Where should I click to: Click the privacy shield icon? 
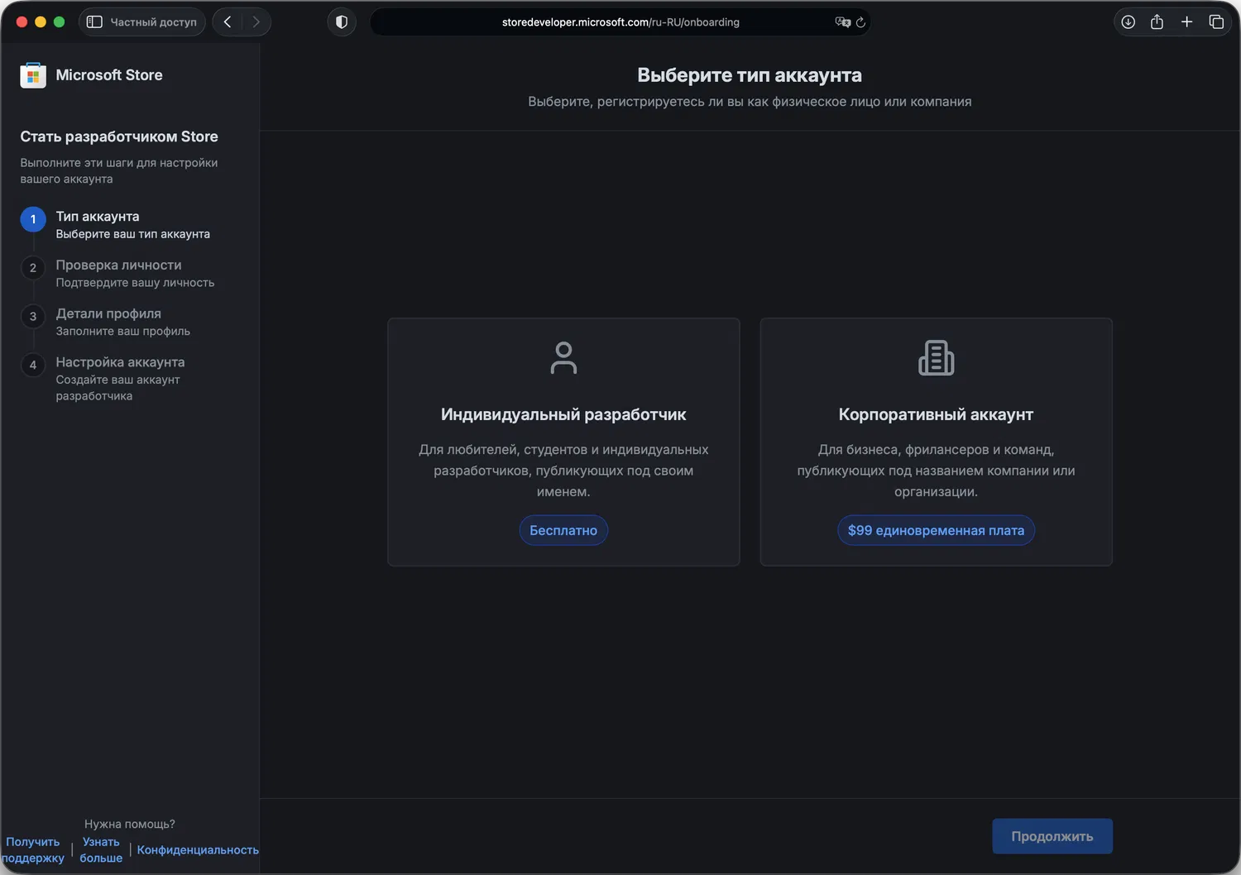tap(342, 22)
